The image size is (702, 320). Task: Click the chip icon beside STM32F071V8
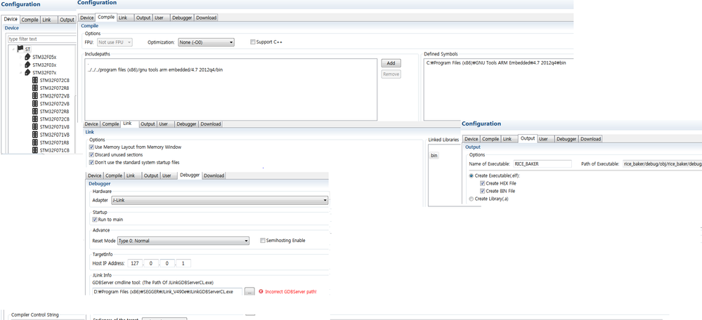pos(35,127)
